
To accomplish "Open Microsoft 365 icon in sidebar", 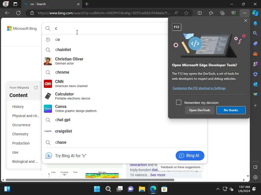I will coord(255,74).
